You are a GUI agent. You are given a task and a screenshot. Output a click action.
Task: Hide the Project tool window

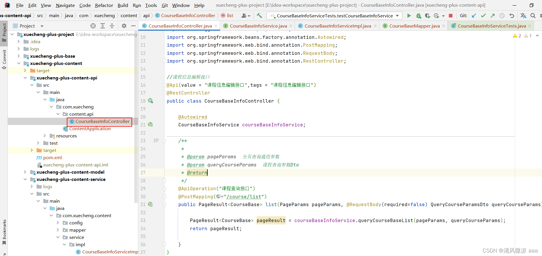pyautogui.click(x=133, y=26)
